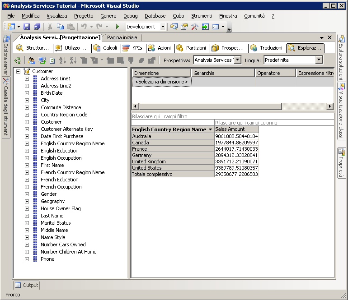This screenshot has height=300, width=348.
Task: Switch to the Calcoli tab
Action: coord(105,48)
